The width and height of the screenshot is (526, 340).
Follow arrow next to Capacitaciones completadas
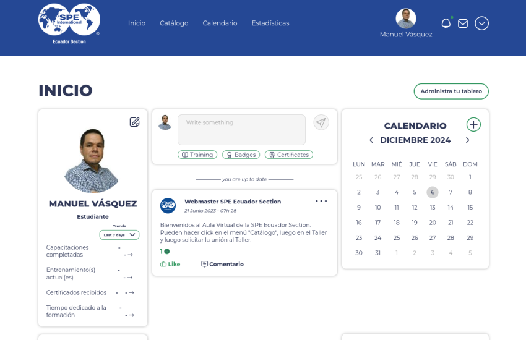click(130, 255)
